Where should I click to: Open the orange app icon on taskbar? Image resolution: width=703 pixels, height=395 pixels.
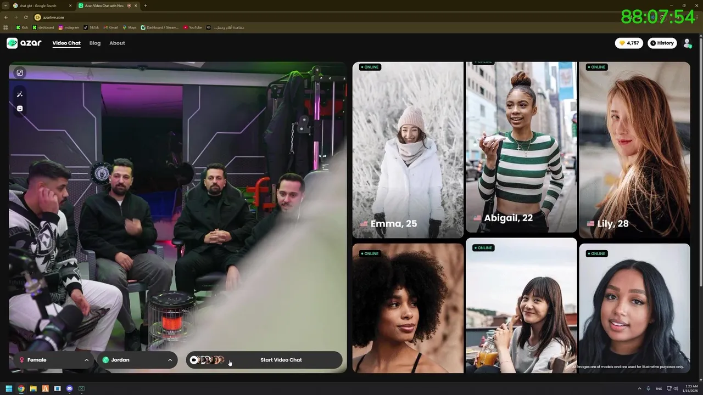pyautogui.click(x=45, y=388)
